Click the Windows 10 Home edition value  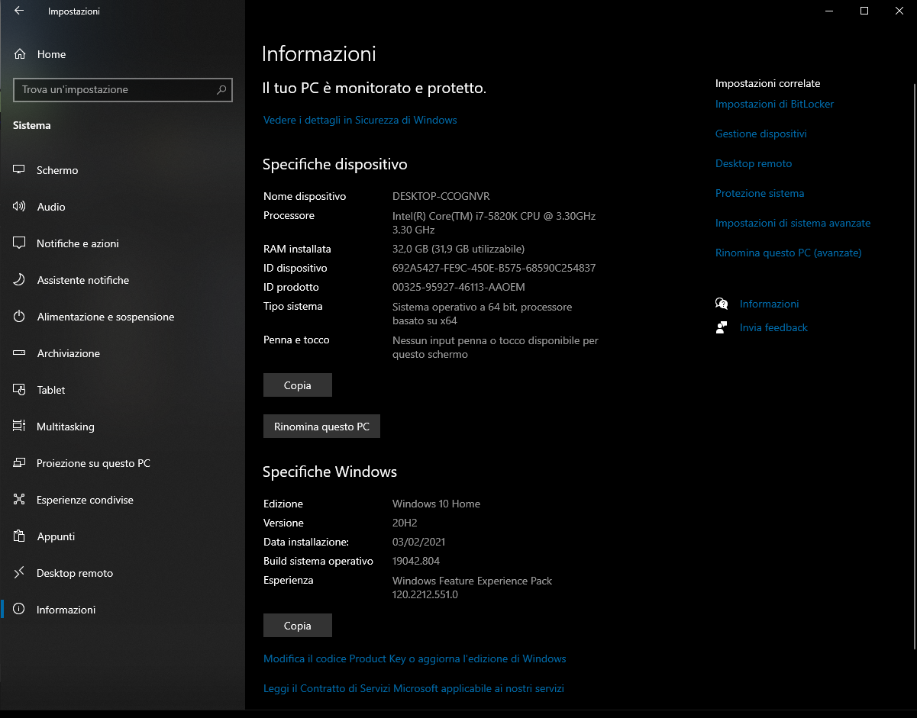[436, 504]
